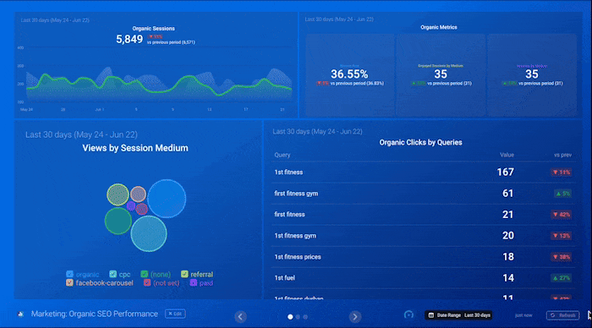
Task: Select the second slide pagination dot
Action: (x=298, y=317)
